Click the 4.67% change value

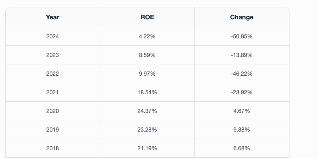click(242, 111)
